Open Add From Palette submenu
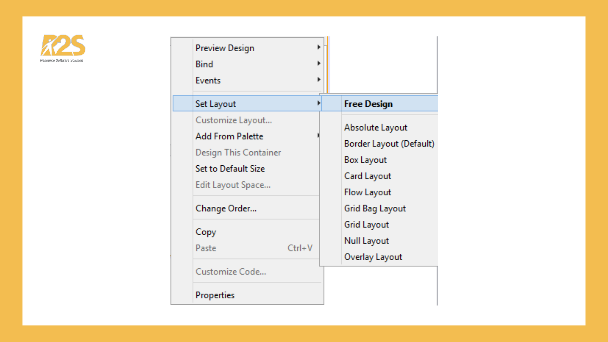608x342 pixels. (229, 136)
